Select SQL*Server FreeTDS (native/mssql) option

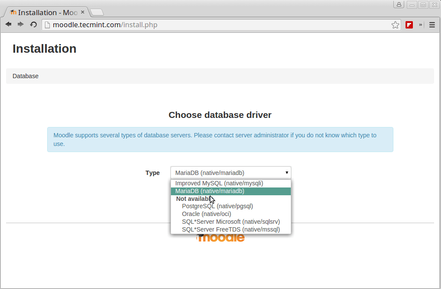coord(231,229)
